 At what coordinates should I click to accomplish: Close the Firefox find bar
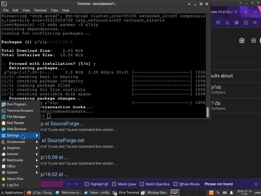(x=256, y=184)
